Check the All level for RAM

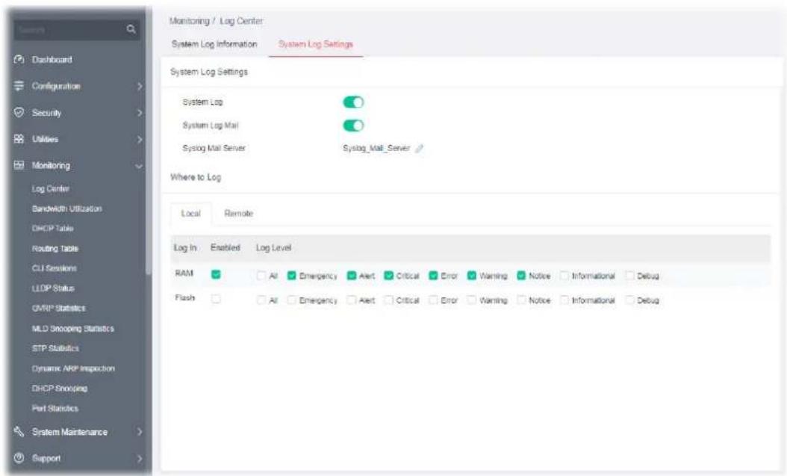click(261, 276)
